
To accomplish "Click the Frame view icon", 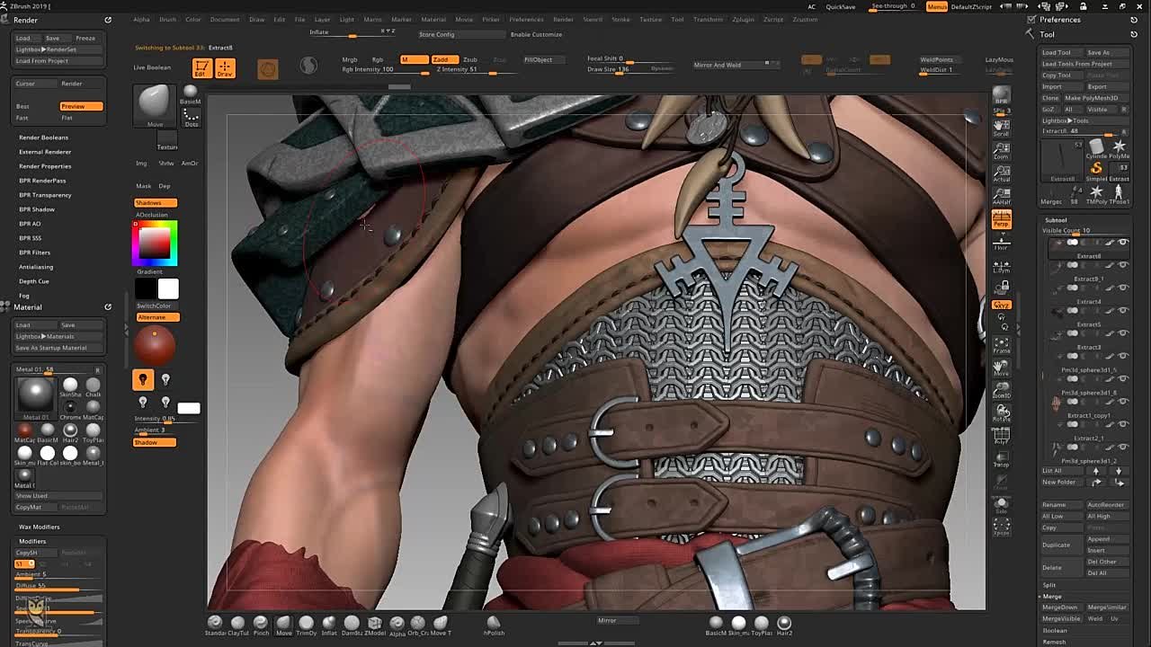I will point(1001,344).
